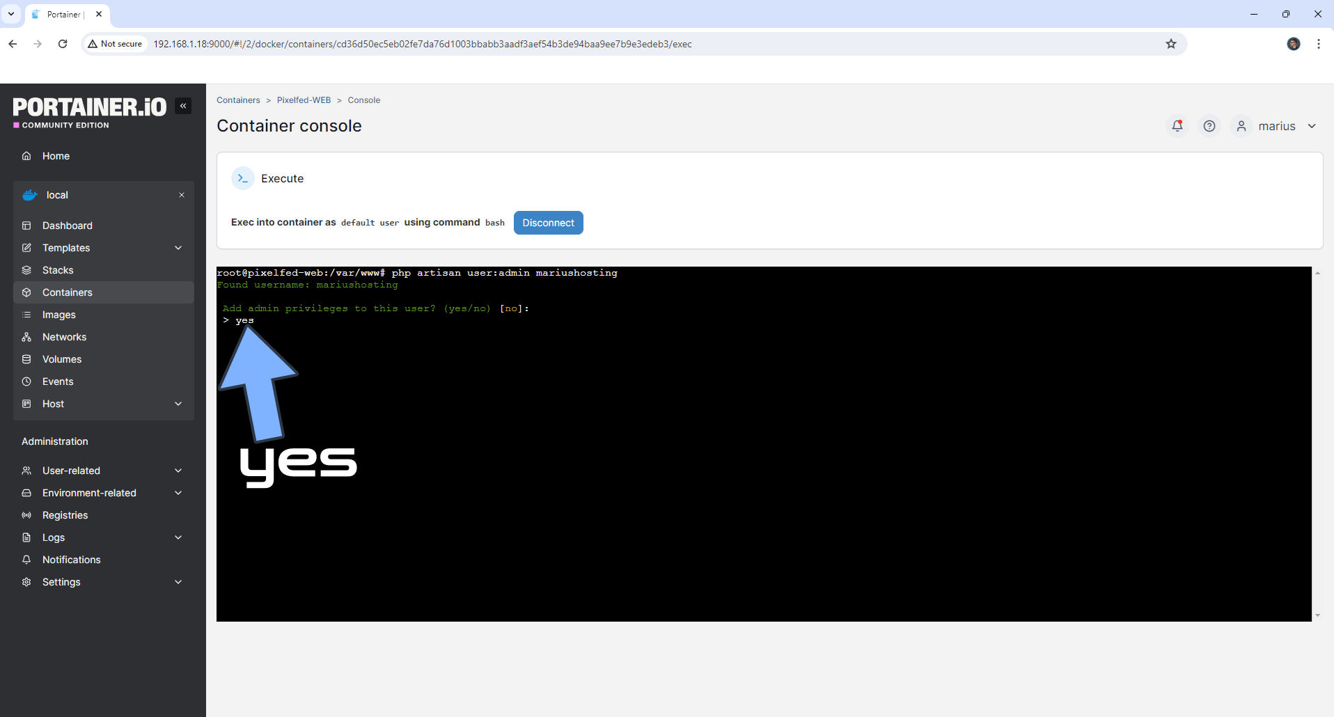1334x717 pixels.
Task: Expand the Templates menu chevron
Action: click(x=178, y=248)
